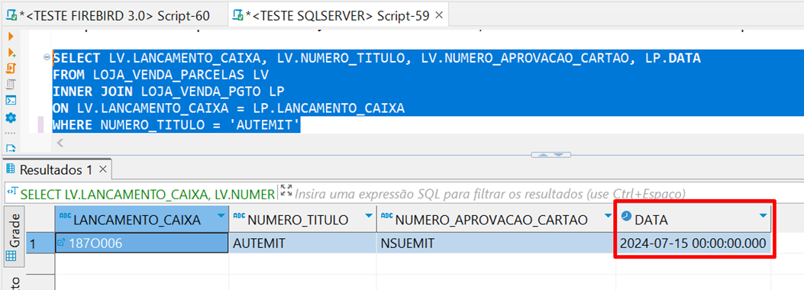Place cursor on INNER JOIN LOJA_VENDA_PGTO LP line
Image resolution: width=804 pixels, height=290 pixels.
coord(168,92)
